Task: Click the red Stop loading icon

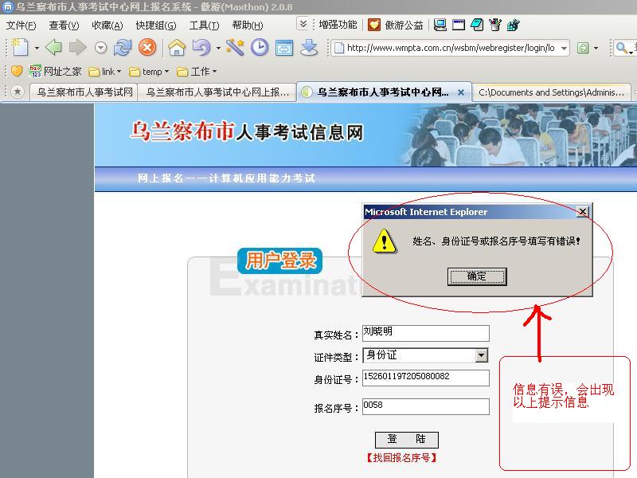Action: tap(147, 48)
